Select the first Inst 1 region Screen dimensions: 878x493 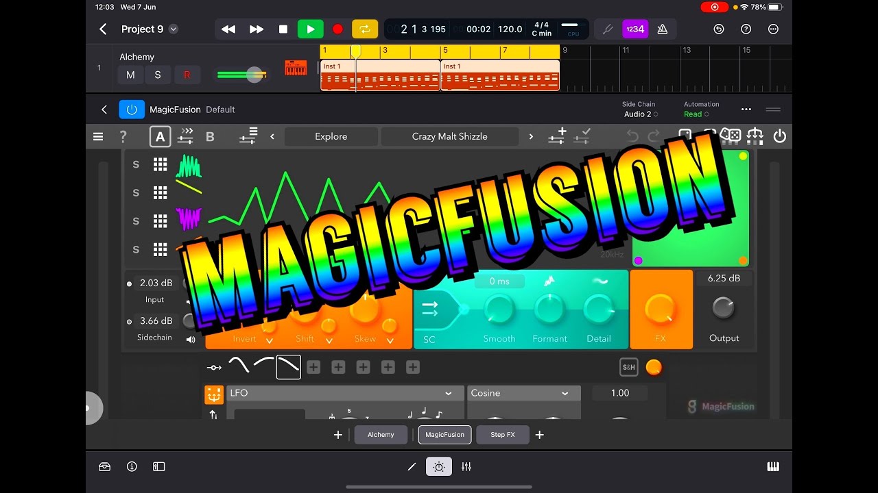[x=380, y=75]
